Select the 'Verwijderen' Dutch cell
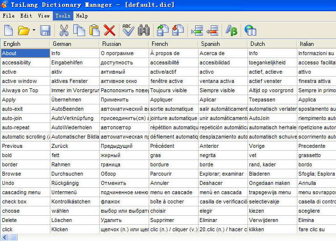The width and height of the screenshot is (336, 241). pos(272,220)
